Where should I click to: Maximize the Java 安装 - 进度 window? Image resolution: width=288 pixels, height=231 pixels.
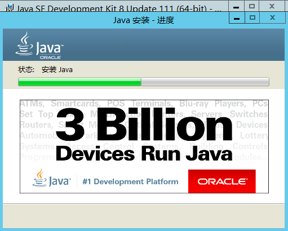point(252,18)
